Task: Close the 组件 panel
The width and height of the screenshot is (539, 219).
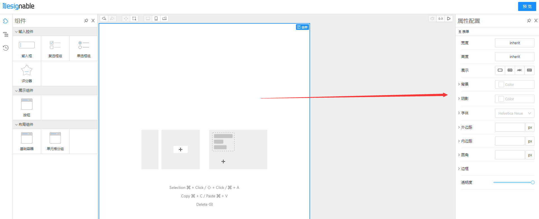Action: pyautogui.click(x=93, y=21)
